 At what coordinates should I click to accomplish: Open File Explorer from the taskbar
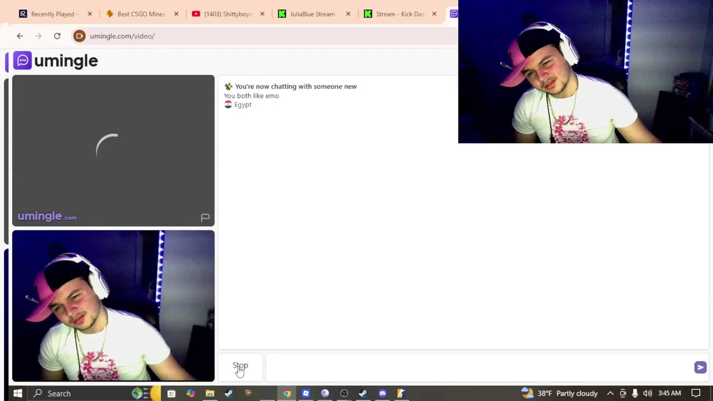click(210, 393)
